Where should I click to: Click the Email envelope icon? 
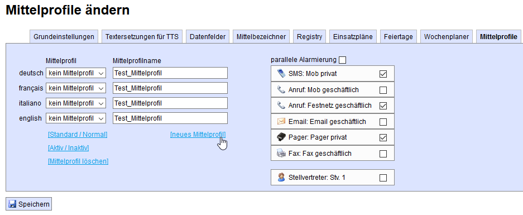281,122
